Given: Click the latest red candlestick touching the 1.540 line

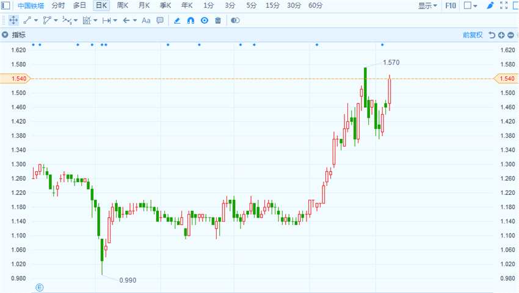Looking at the screenshot, I should [390, 91].
